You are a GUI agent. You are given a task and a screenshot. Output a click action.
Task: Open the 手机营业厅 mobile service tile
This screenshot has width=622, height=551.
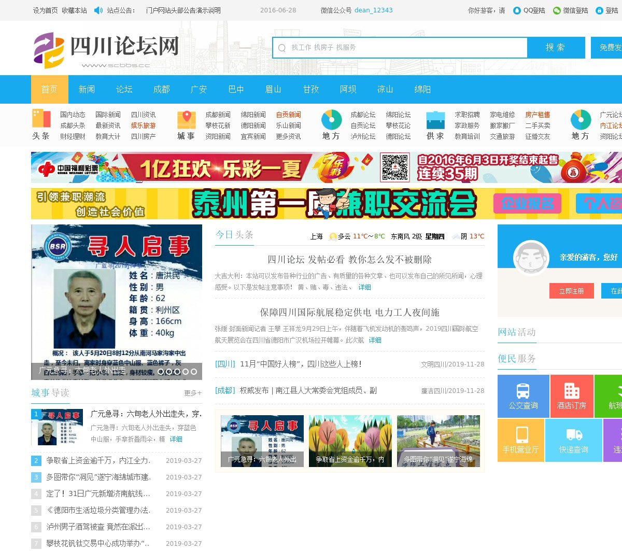(x=520, y=440)
